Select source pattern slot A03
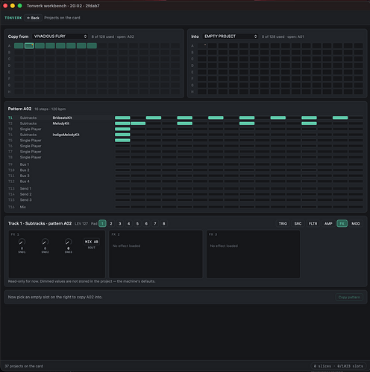 [40, 45]
